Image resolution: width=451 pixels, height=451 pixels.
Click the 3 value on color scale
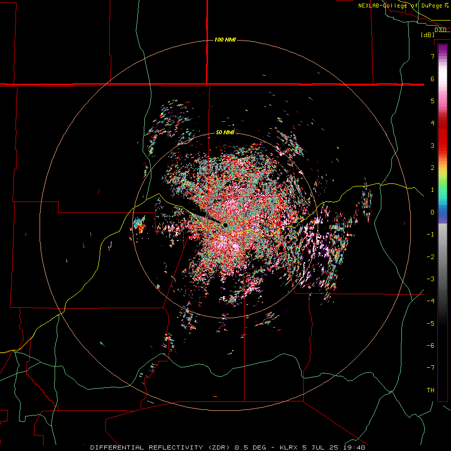pyautogui.click(x=432, y=145)
